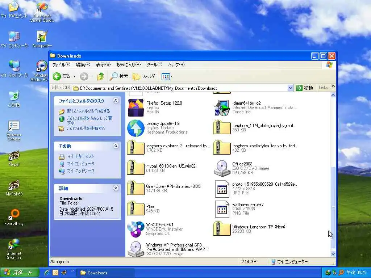Select the WinCDEmu-4.1 installer icon
Screen dimensions: 371x278
(136, 229)
